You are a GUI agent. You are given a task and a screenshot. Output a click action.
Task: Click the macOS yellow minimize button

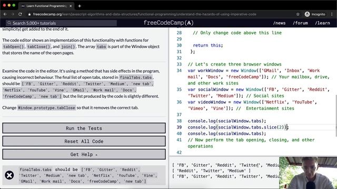pos(9,5)
